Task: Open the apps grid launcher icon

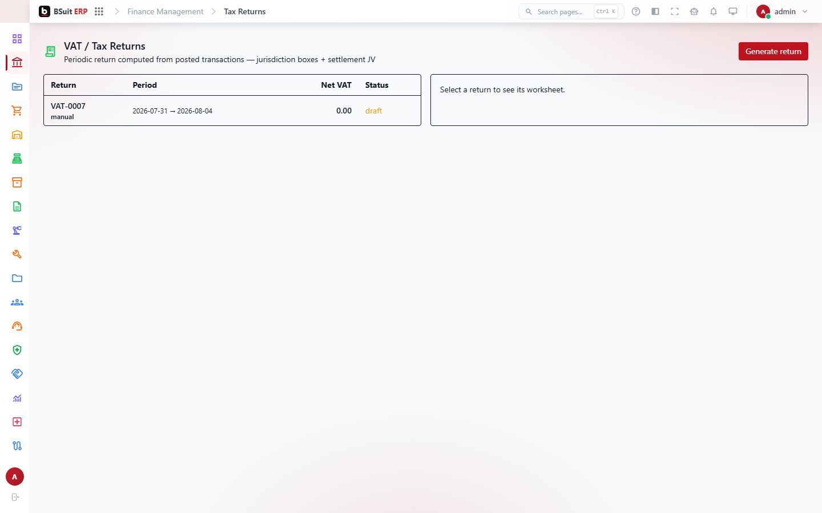Action: [99, 11]
